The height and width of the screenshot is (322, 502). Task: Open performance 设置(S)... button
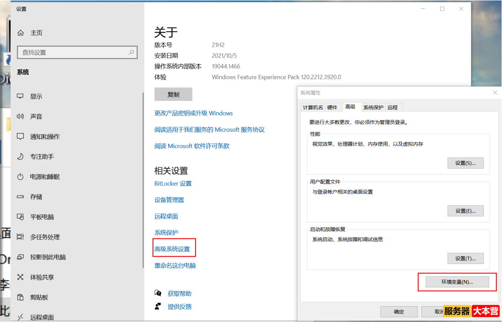465,163
